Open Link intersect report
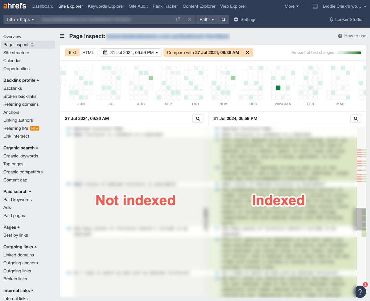 pos(16,136)
